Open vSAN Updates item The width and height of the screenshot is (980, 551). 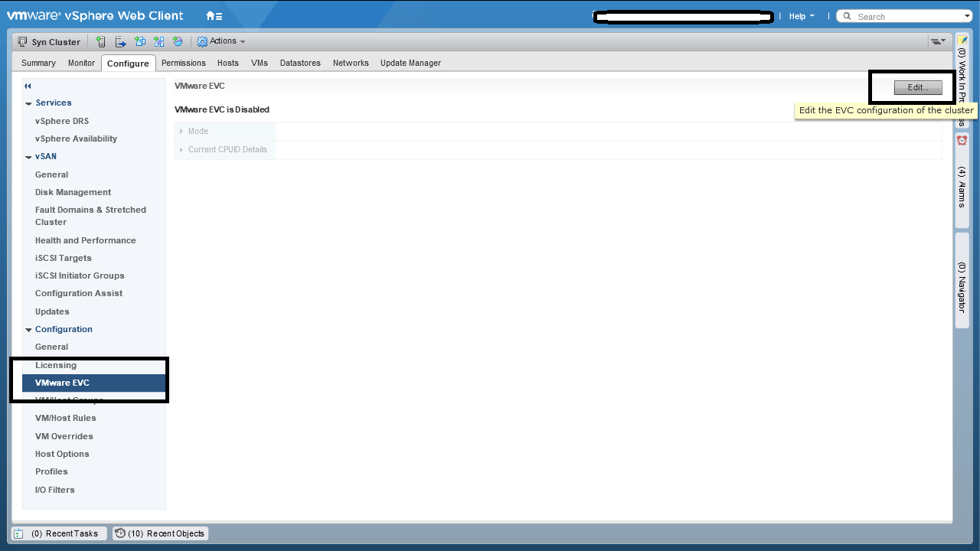(52, 311)
